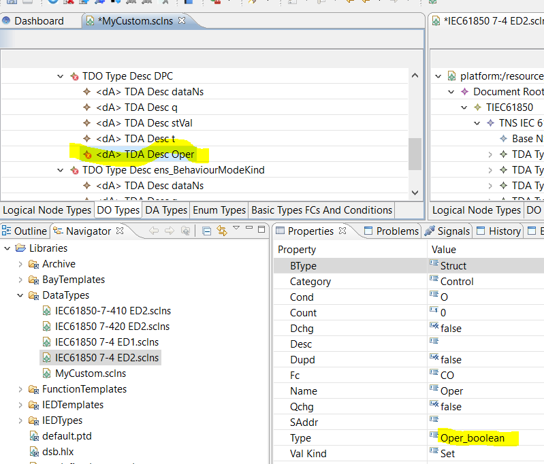
Task: Click the Document Root node icon
Action: click(464, 92)
